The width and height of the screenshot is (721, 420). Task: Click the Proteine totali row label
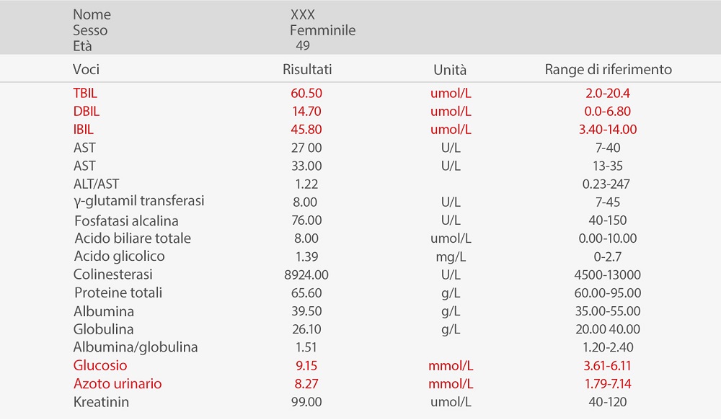tap(118, 292)
